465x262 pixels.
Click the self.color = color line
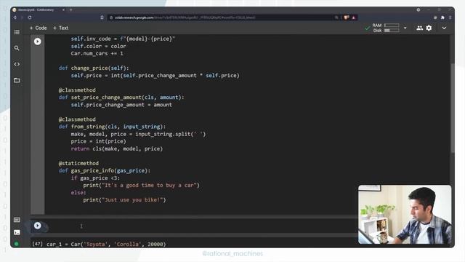click(99, 46)
